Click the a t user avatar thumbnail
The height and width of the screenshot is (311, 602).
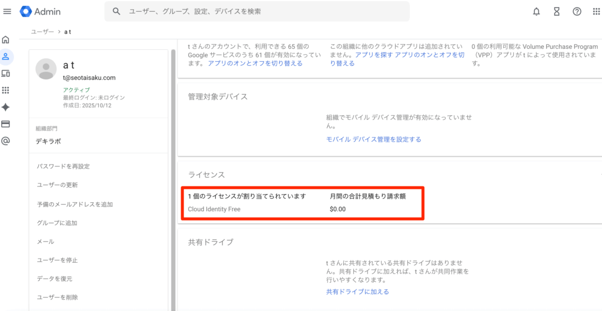click(x=46, y=69)
